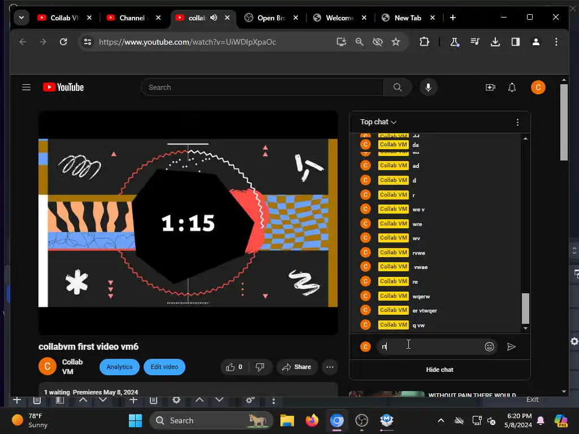
Task: Open File Explorer from taskbar
Action: click(287, 420)
